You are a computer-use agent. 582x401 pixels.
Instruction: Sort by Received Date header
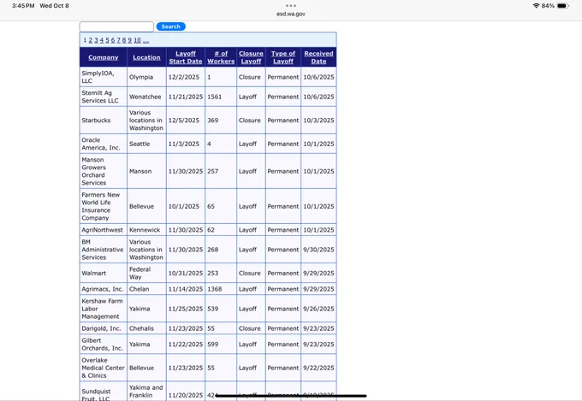(318, 57)
